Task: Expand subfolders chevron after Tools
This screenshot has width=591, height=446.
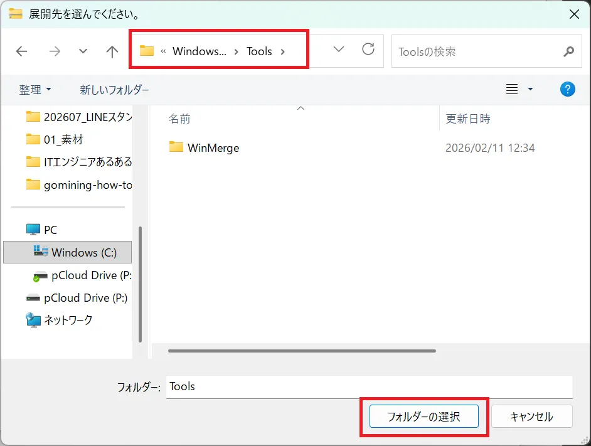Action: tap(283, 51)
